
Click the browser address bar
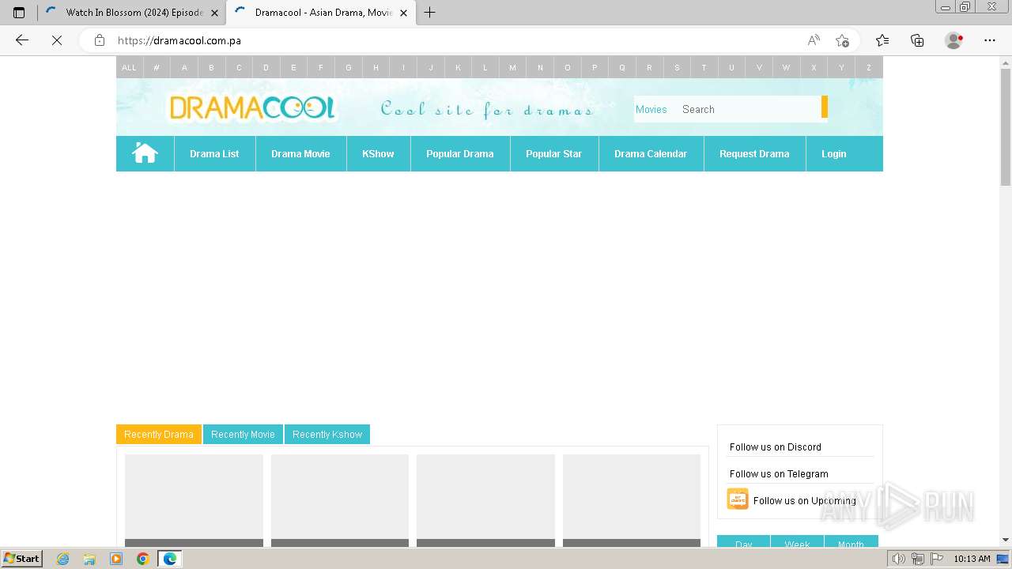pyautogui.click(x=455, y=40)
